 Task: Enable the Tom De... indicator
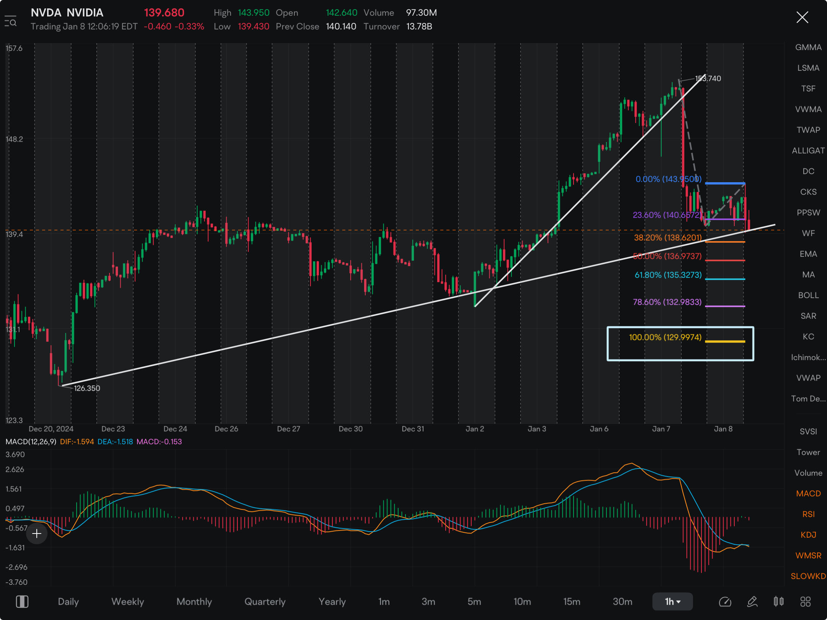coord(808,399)
